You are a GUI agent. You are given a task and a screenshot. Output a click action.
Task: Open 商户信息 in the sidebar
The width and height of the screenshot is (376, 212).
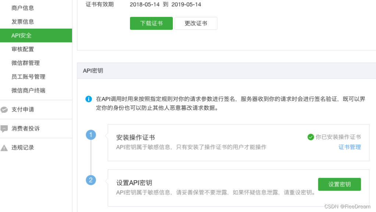pos(22,8)
